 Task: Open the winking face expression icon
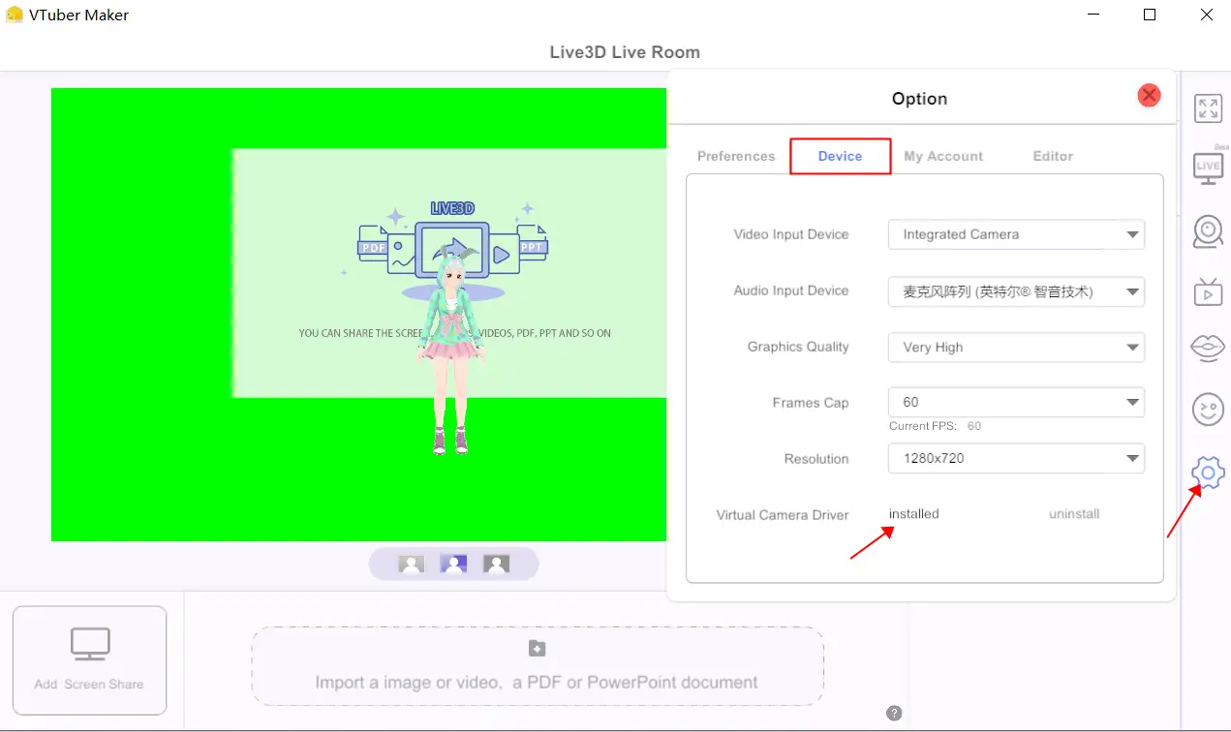click(x=1208, y=410)
